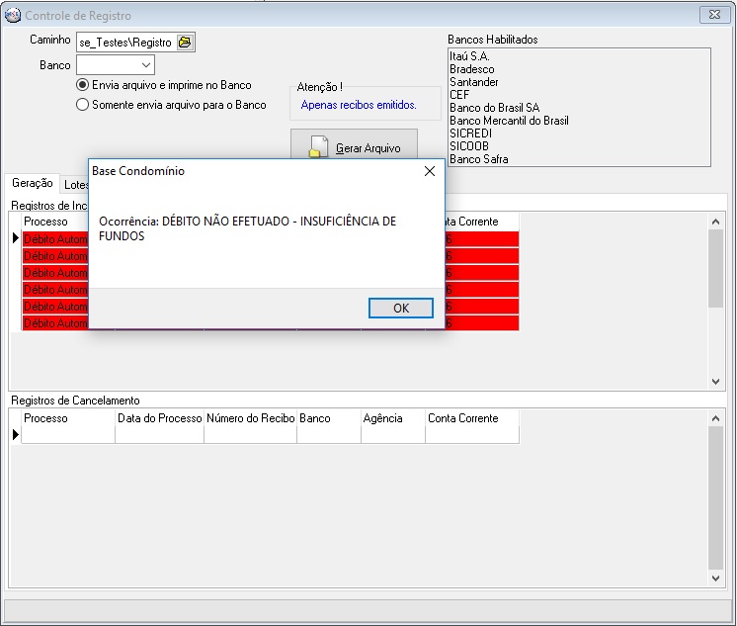Screen dimensions: 737x626
Task: Select Banco Safra in Bancos Habilitados list
Action: 479,159
